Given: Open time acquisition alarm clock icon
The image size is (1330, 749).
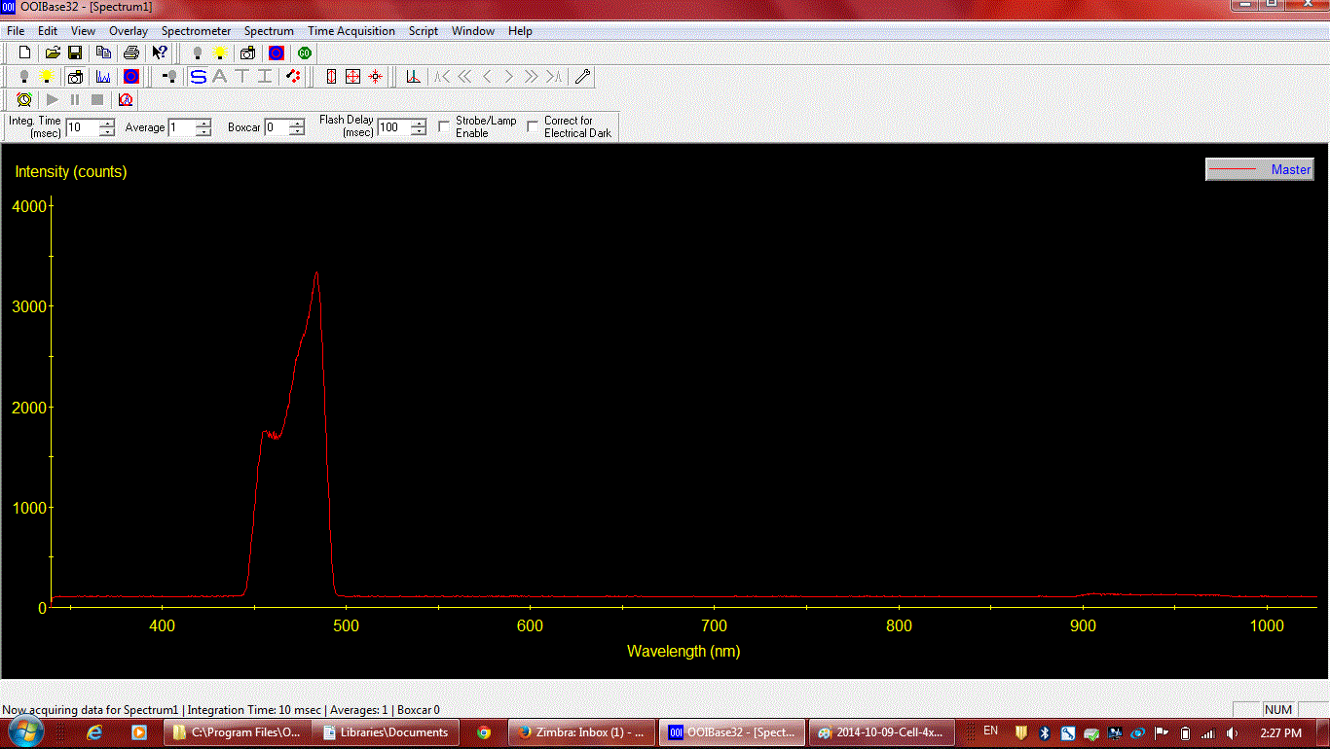Looking at the screenshot, I should point(24,99).
